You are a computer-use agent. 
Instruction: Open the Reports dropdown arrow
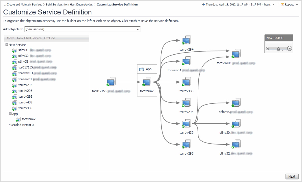297,5
